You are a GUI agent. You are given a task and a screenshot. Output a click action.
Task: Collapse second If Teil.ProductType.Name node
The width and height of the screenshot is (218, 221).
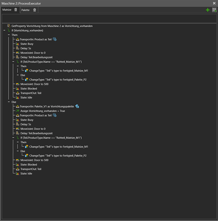(13, 137)
